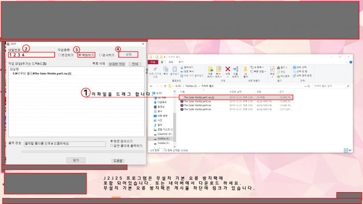Click the 전체 list delete button
This screenshot has height=204, width=363.
[x=135, y=64]
